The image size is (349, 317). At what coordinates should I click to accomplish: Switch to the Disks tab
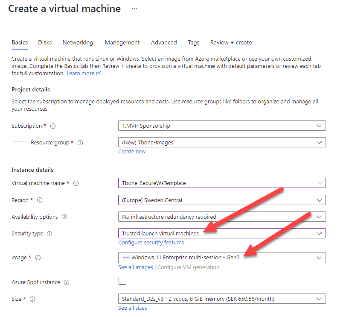(x=45, y=42)
